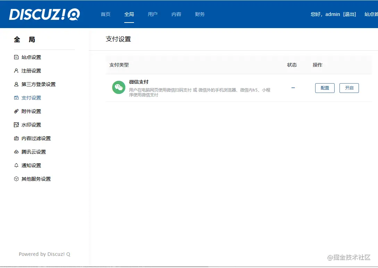Open 通知设置 sidebar entry
Screen dimensions: 378x268
pyautogui.click(x=31, y=165)
